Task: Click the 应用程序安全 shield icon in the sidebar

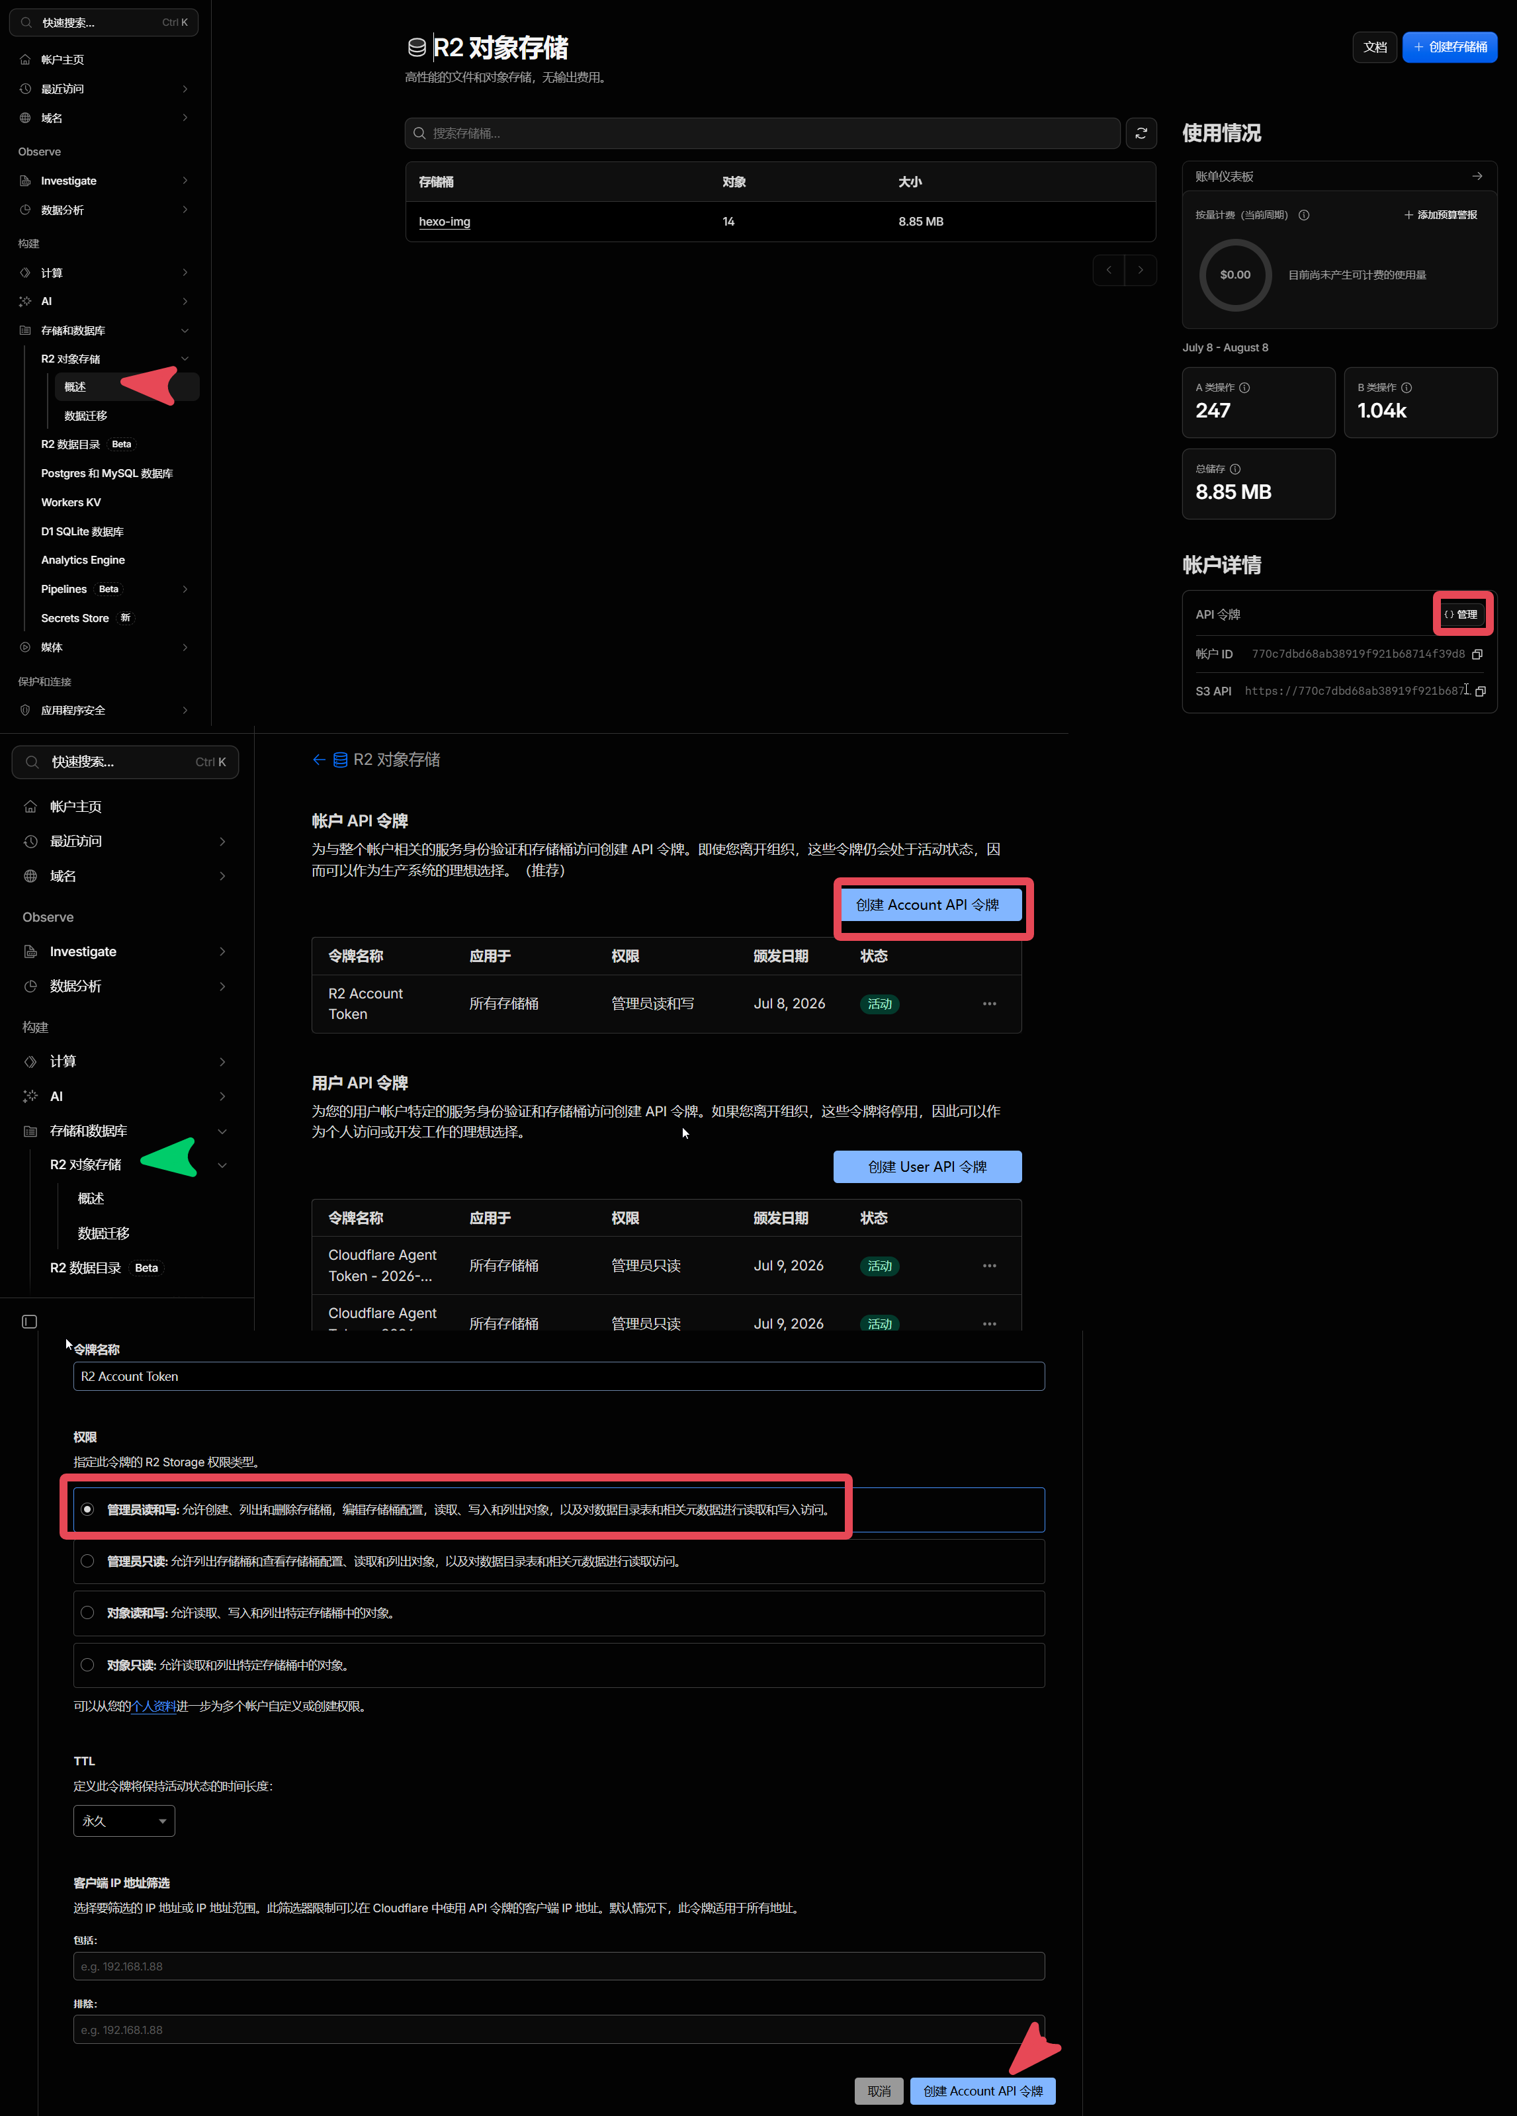Action: pyautogui.click(x=25, y=711)
